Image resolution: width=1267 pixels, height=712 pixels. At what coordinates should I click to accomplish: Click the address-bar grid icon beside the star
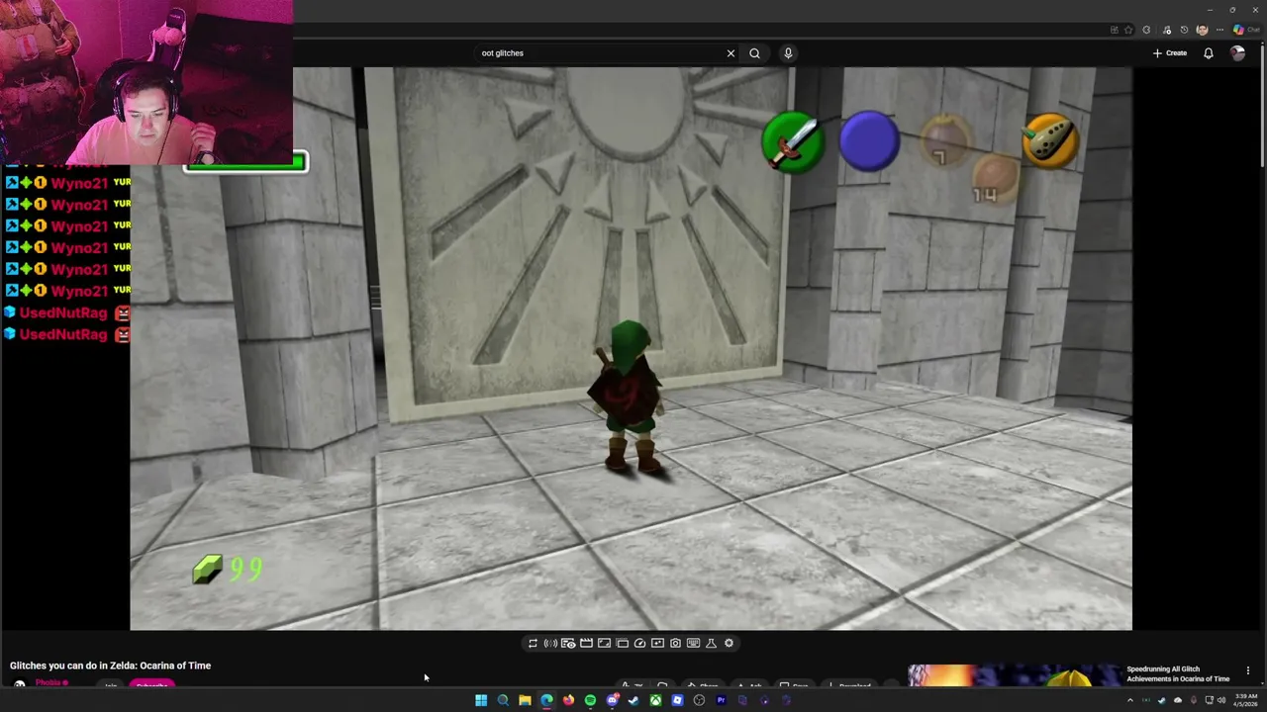click(x=1115, y=30)
